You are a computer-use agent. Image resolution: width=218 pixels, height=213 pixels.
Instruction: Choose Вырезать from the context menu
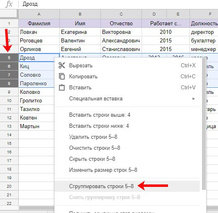pyautogui.click(x=127, y=65)
